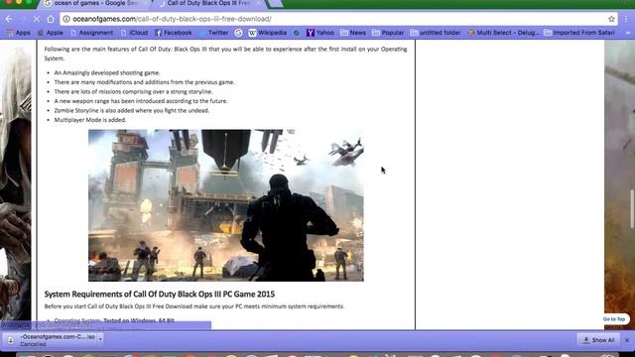635x357 pixels.
Task: Expand the Imported From Safari folder
Action: 579,33
